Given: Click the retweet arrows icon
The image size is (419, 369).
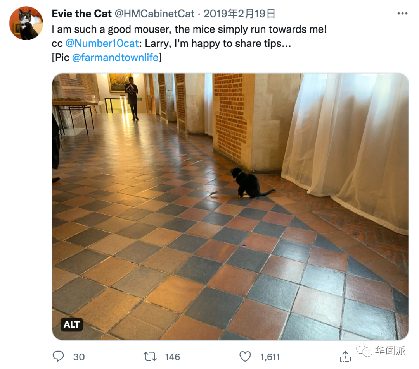Looking at the screenshot, I should click(150, 357).
